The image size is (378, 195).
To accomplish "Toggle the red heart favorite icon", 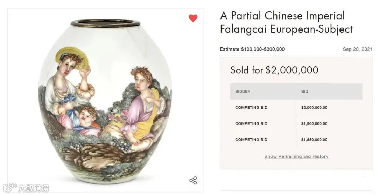I will (193, 18).
